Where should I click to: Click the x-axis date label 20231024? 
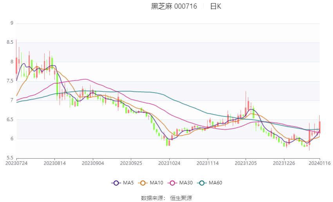169,163
